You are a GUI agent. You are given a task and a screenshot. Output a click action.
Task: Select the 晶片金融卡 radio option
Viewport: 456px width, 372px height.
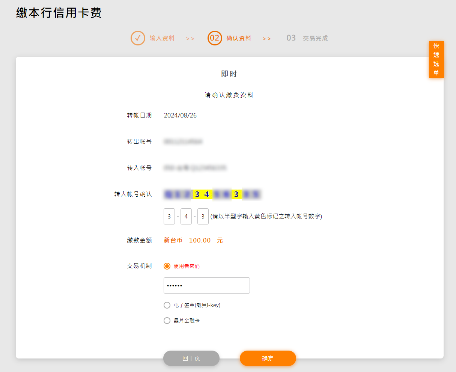click(167, 321)
